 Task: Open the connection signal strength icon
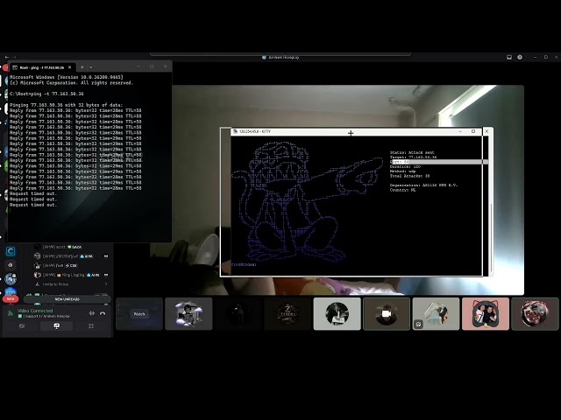click(11, 313)
